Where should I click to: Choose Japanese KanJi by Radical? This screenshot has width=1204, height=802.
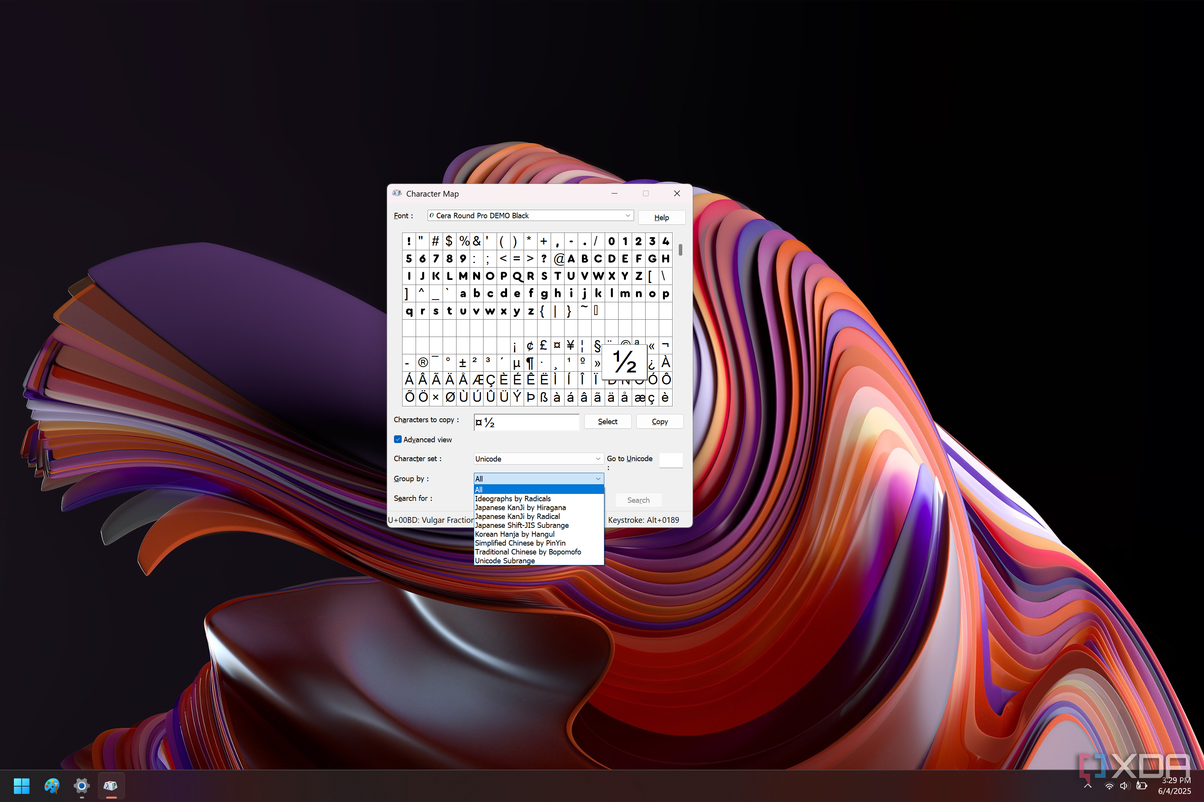539,517
